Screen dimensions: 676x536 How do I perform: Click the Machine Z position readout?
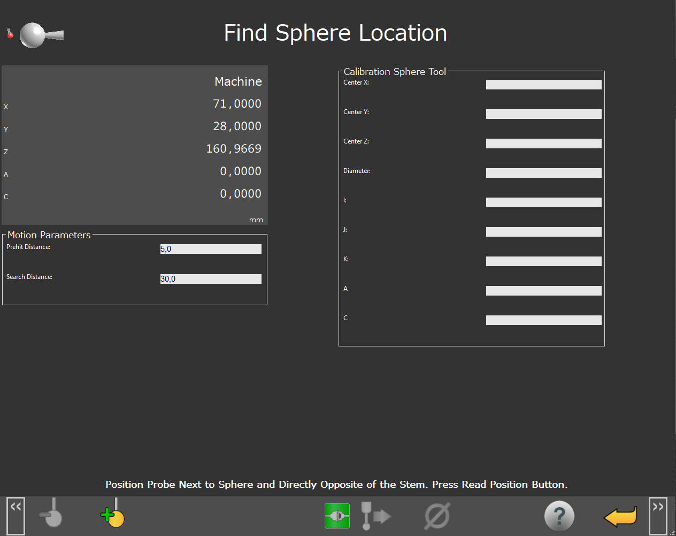tap(234, 149)
